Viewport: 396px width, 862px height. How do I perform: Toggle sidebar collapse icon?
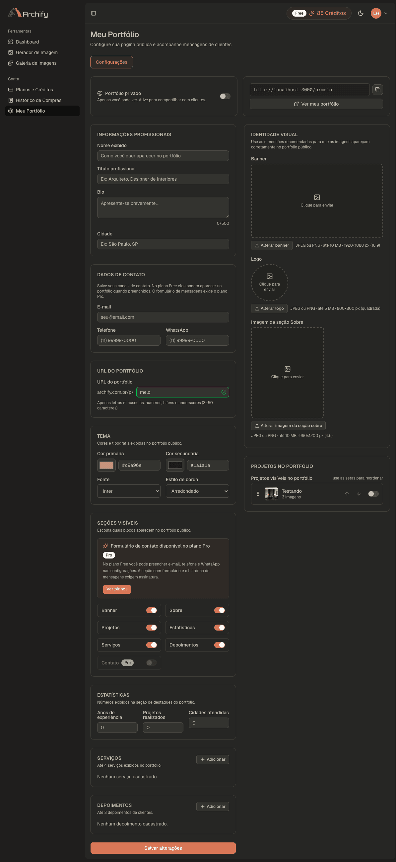click(x=94, y=13)
